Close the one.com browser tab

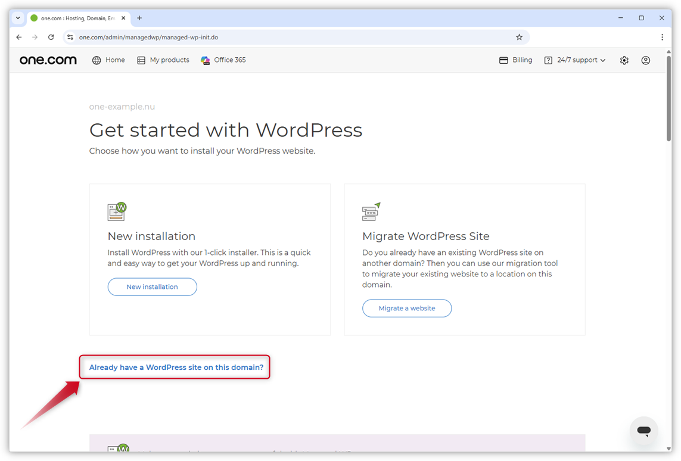click(x=123, y=18)
